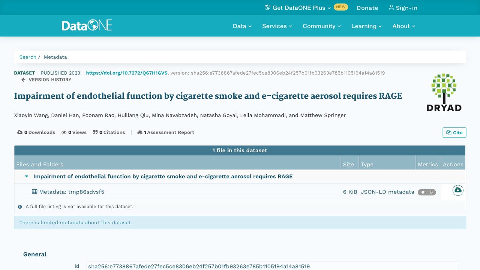Click the Sign-in link
480x270 pixels.
point(403,8)
